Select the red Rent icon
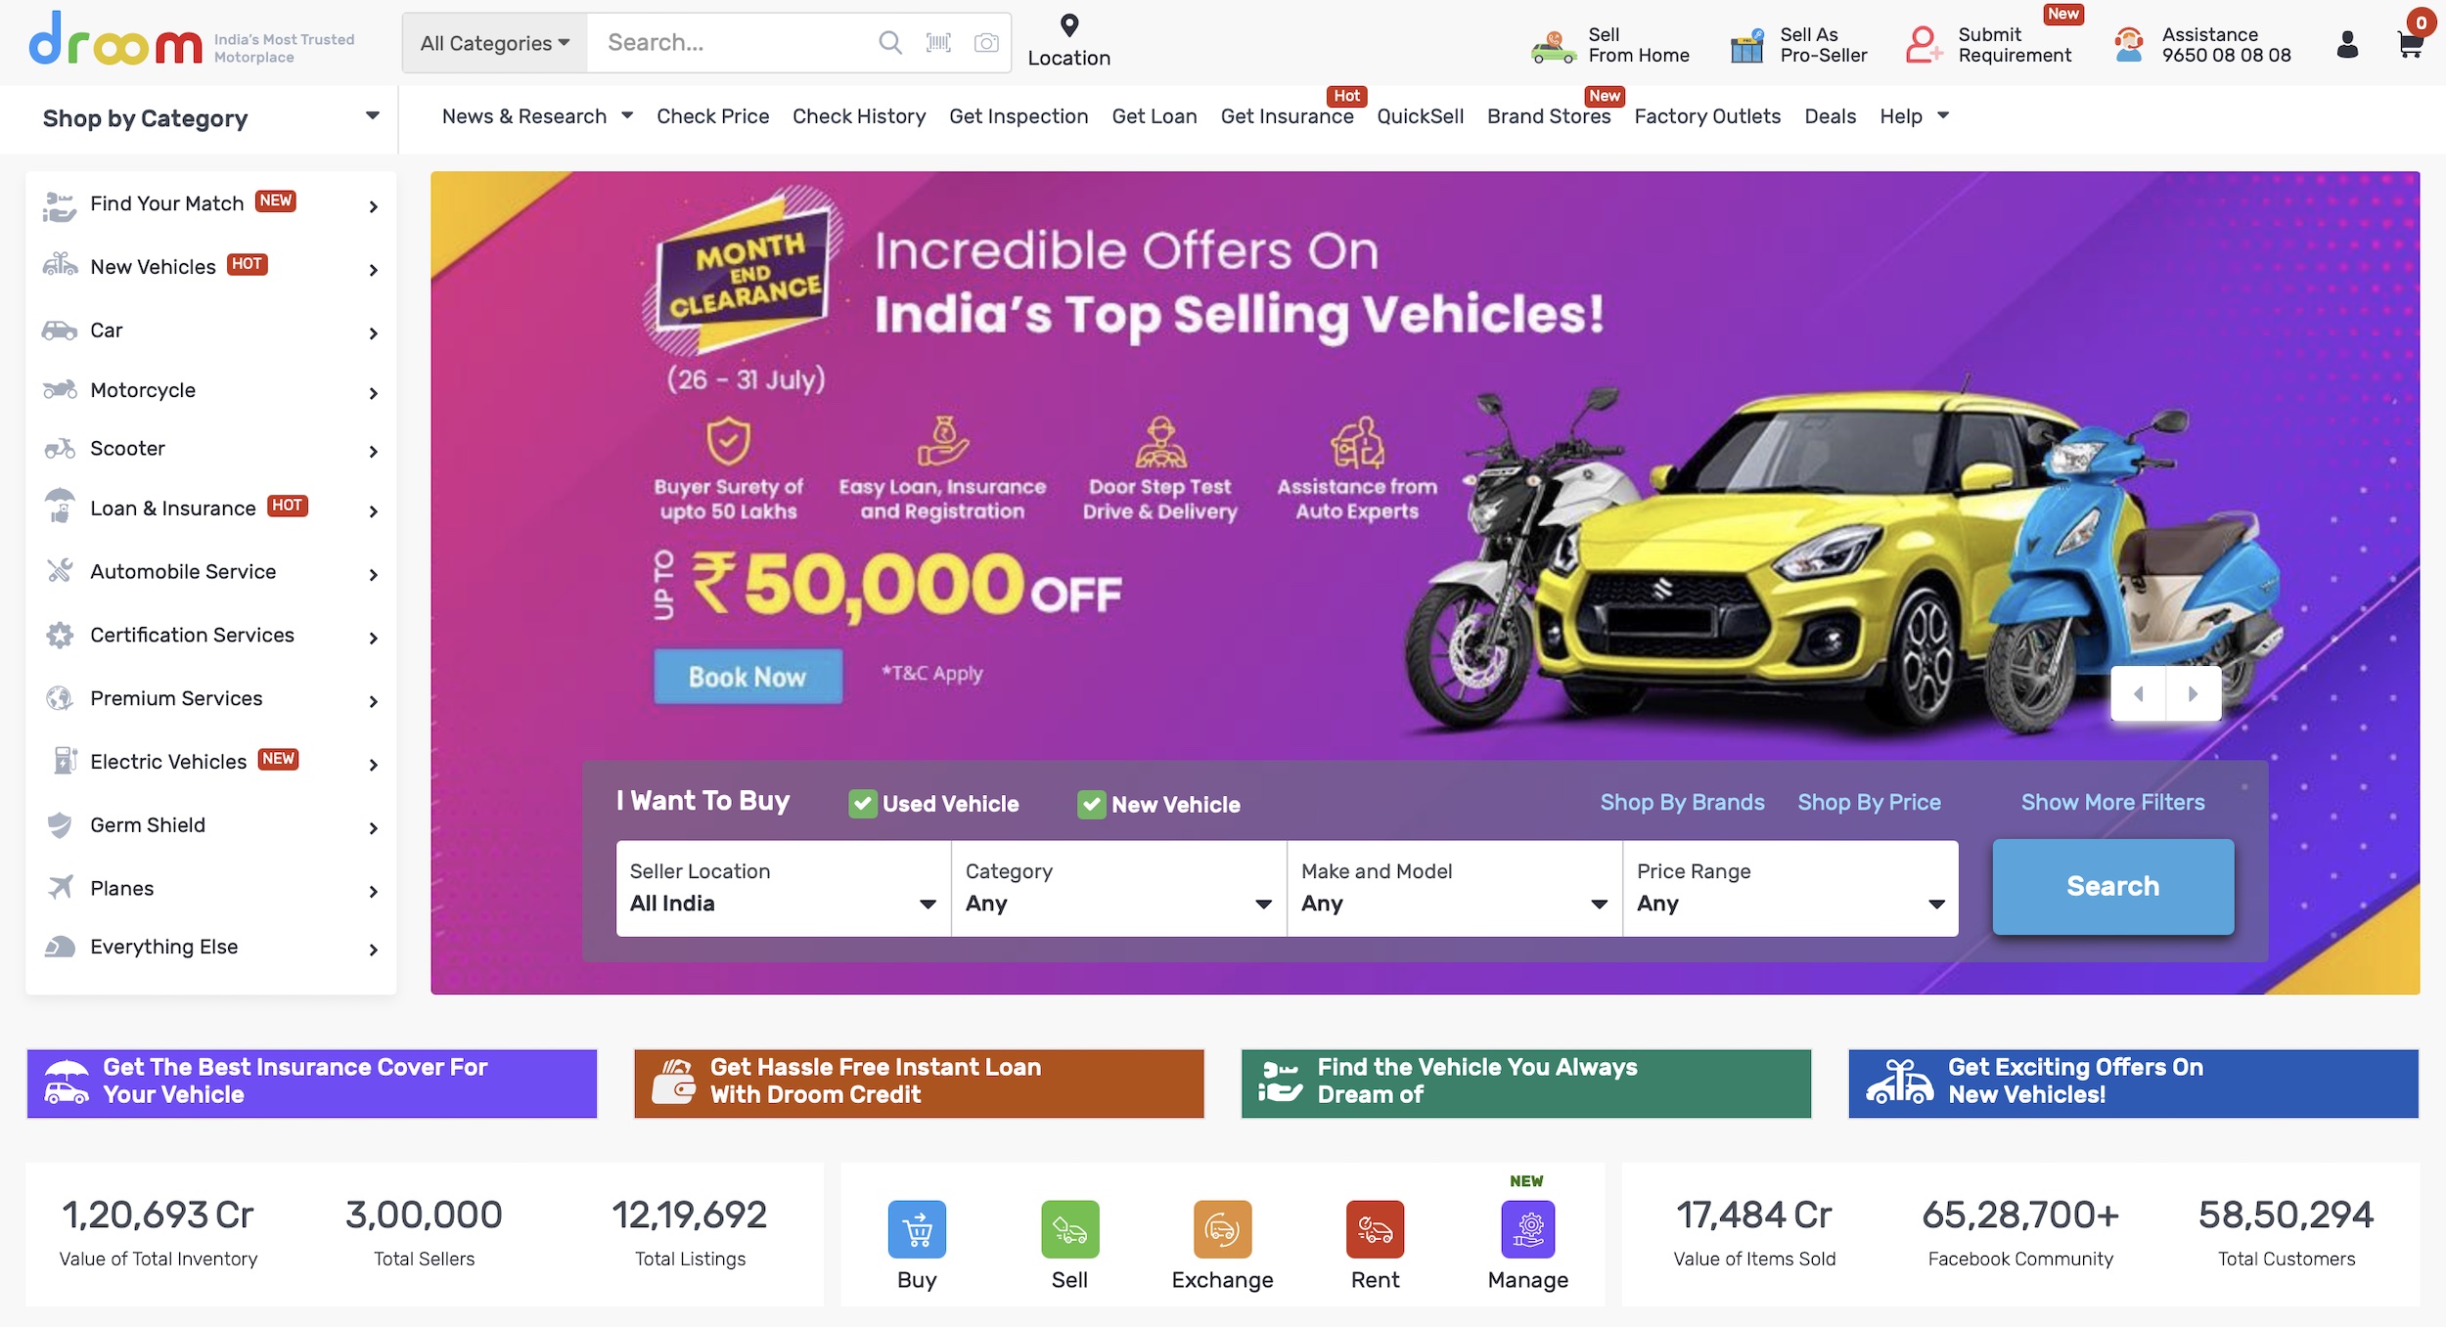This screenshot has width=2446, height=1327. 1375,1228
